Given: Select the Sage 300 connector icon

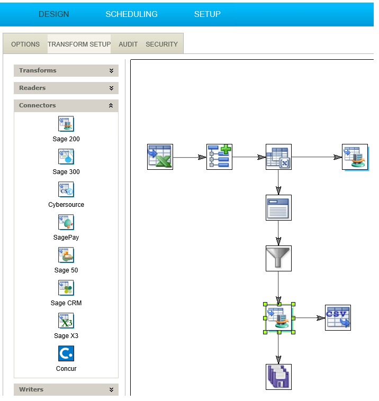Looking at the screenshot, I should (66, 157).
